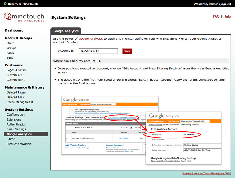
Task: Save the Account ID
Action: pyautogui.click(x=127, y=51)
